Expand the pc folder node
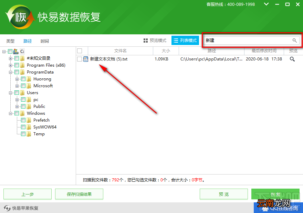Screen dimensions: 303x213 click(17, 100)
